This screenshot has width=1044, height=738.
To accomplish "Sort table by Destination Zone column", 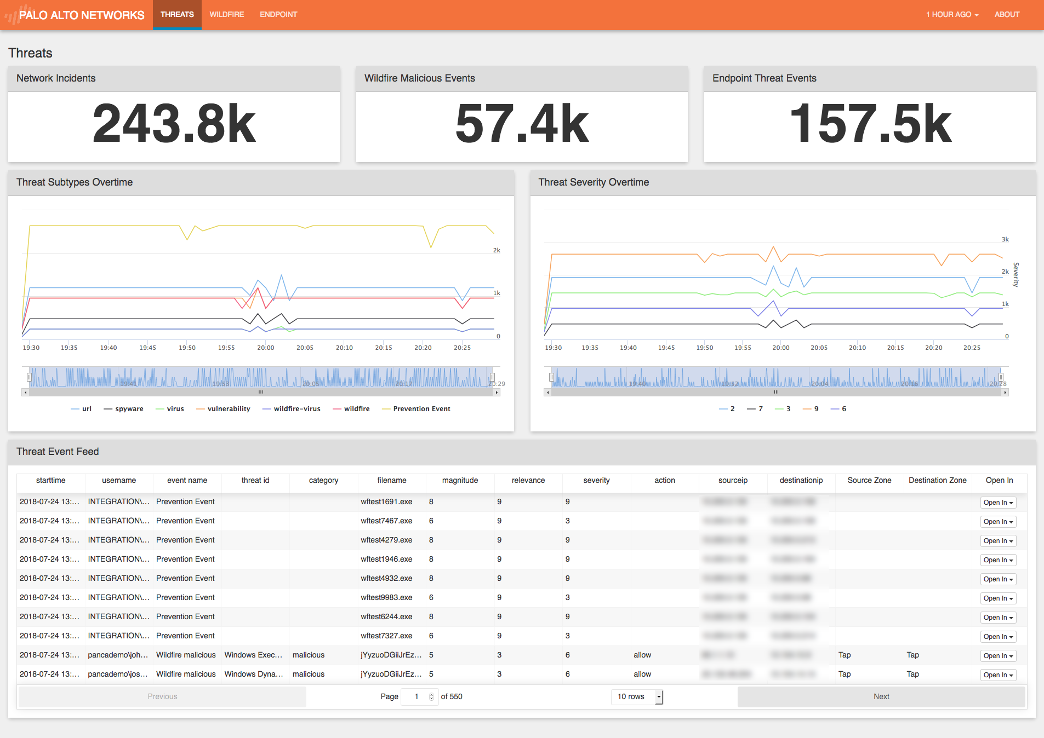I will (x=938, y=480).
